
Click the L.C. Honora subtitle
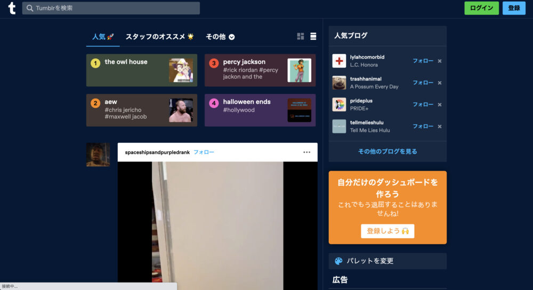tap(364, 65)
